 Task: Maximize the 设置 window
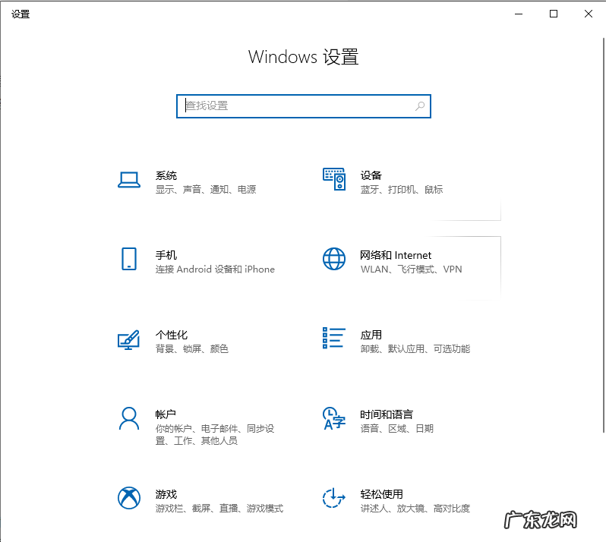click(x=554, y=14)
